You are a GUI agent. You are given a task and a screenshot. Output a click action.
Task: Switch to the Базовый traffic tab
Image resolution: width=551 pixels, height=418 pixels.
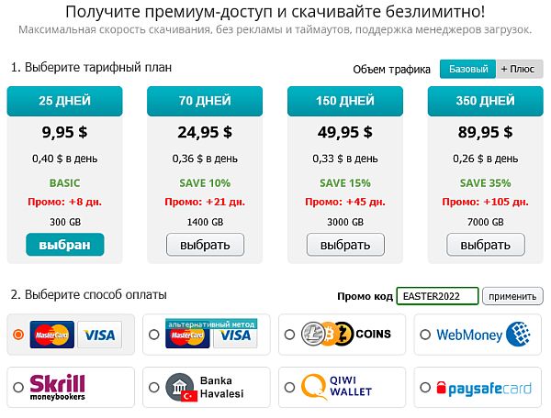tap(467, 69)
